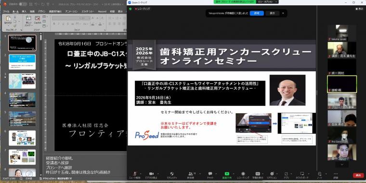Image resolution: width=366 pixels, height=183 pixels.
Task: Click View button in waiting room notice
Action: pyautogui.click(x=273, y=13)
